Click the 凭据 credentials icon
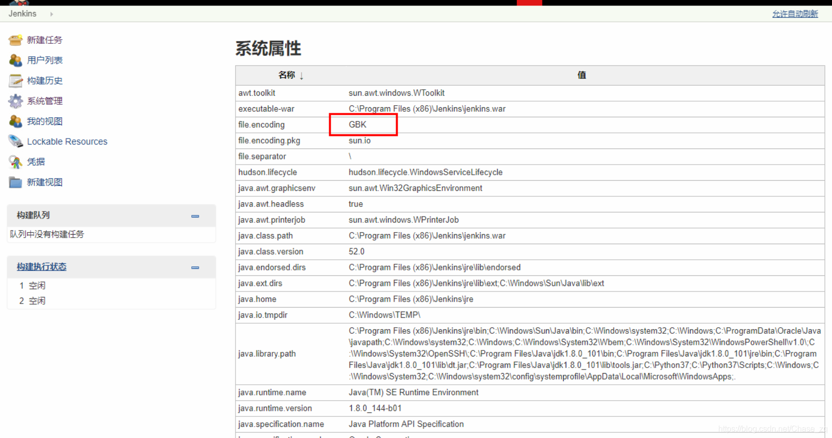The width and height of the screenshot is (832, 438). click(16, 162)
